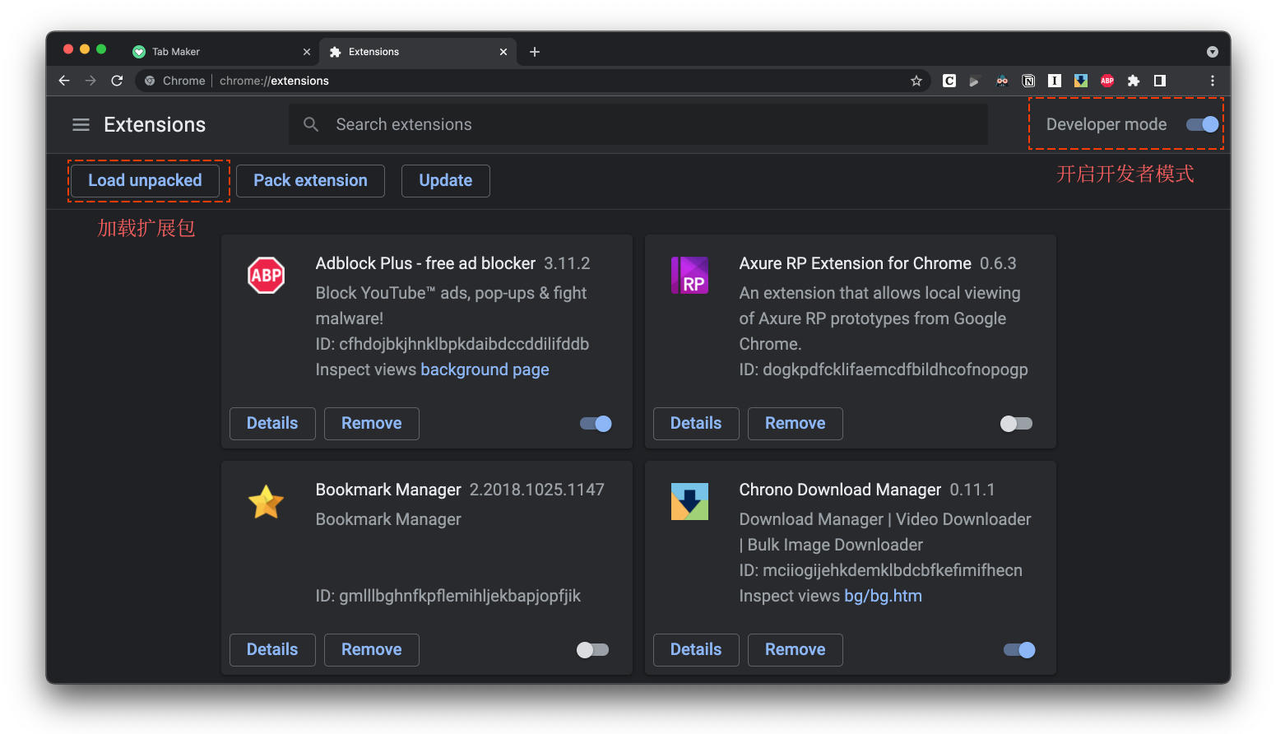Enable the Bookmark Manager extension toggle

point(592,650)
